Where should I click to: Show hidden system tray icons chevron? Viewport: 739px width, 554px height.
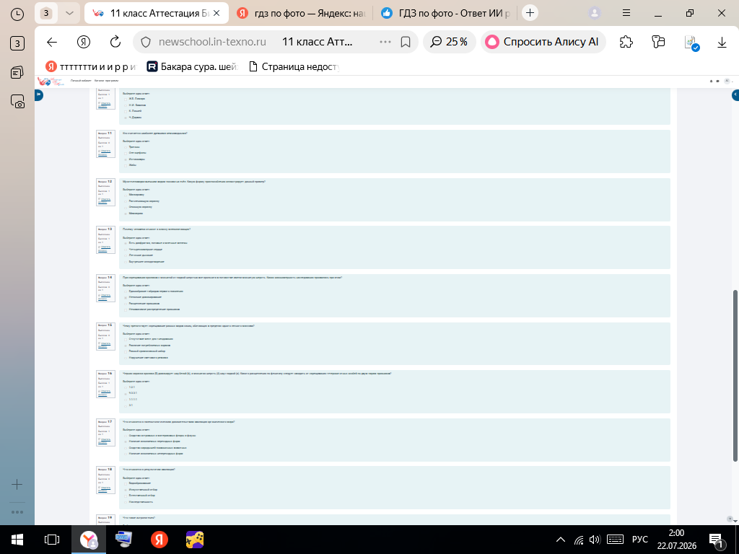pos(560,540)
